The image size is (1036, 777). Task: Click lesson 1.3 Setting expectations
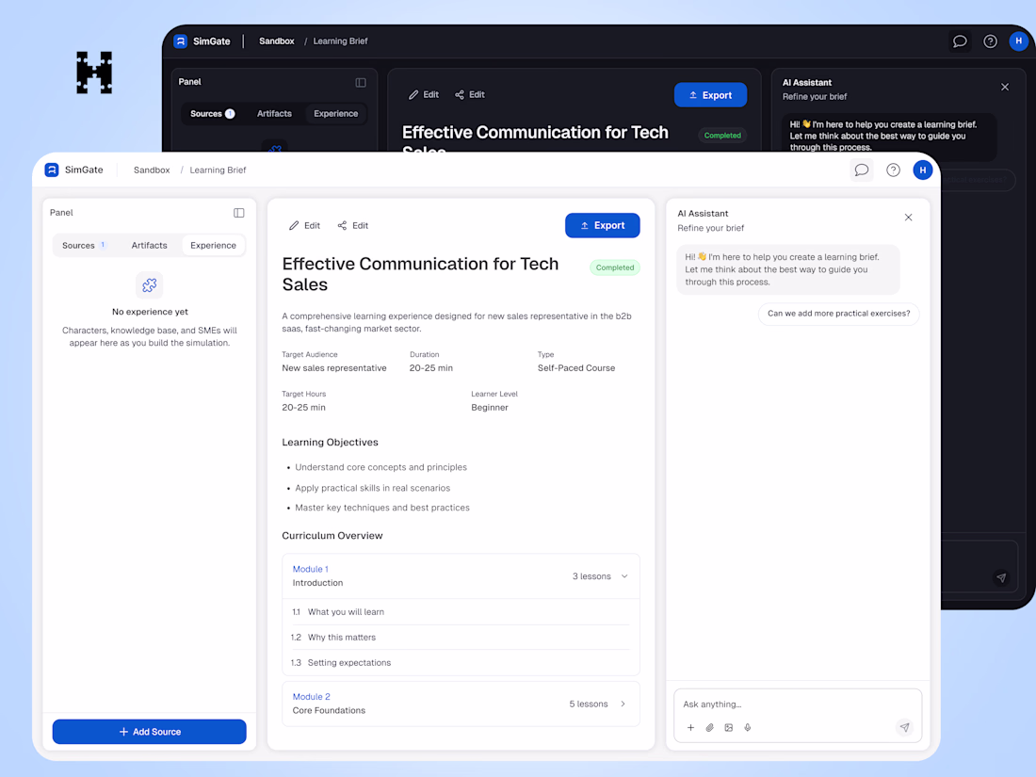coord(461,663)
